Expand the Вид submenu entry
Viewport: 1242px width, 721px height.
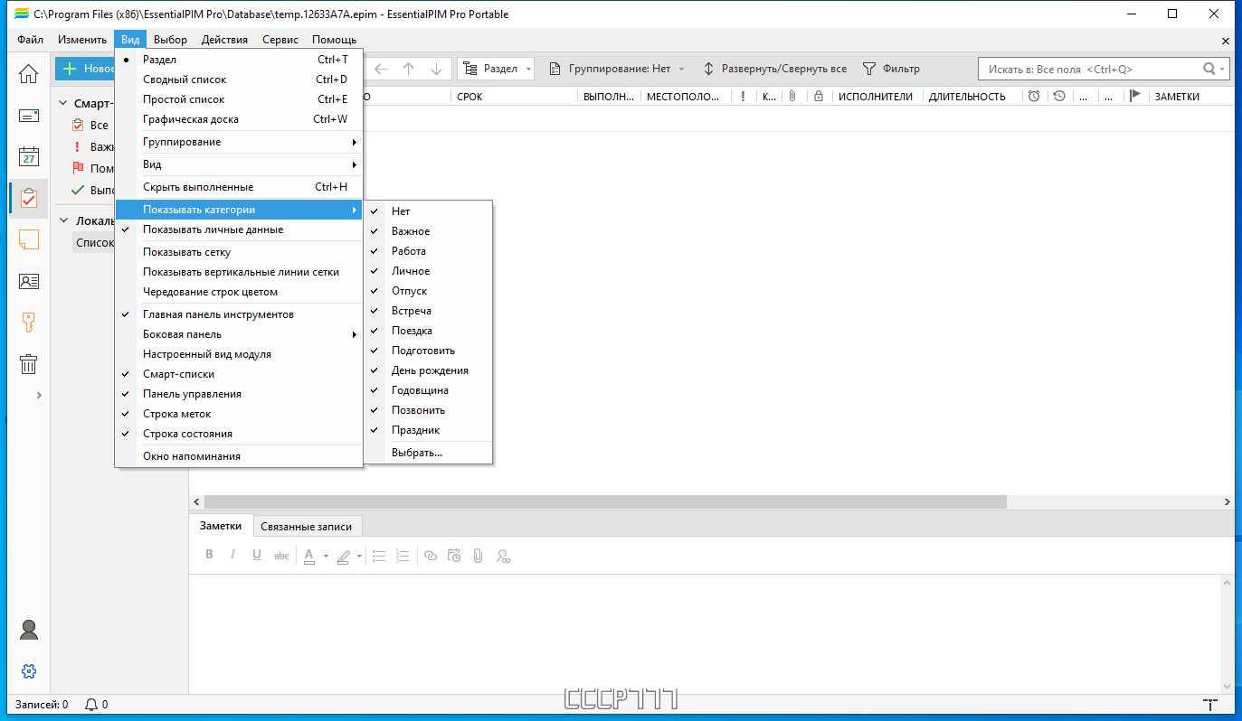239,164
